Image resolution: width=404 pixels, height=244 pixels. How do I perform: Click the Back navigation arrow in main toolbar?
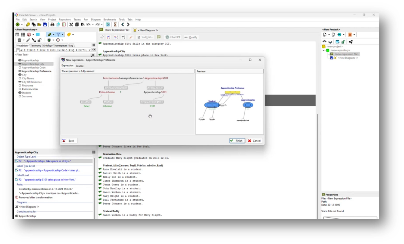(122, 24)
